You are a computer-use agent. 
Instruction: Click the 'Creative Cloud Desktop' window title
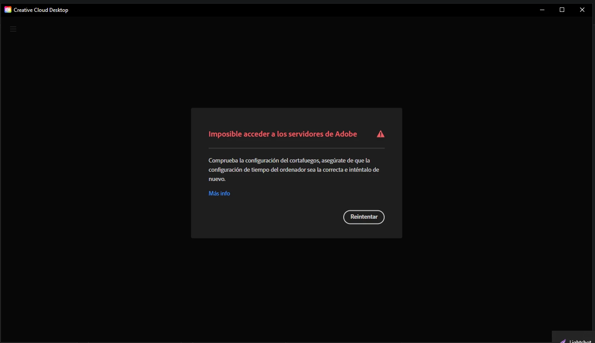(41, 10)
